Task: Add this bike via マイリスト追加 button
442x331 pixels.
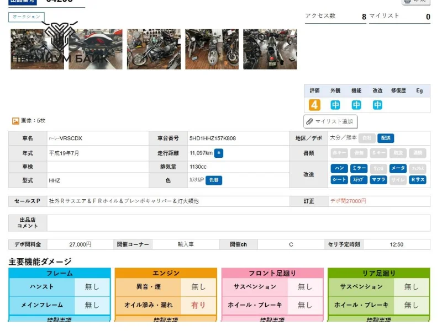Action: [330, 121]
